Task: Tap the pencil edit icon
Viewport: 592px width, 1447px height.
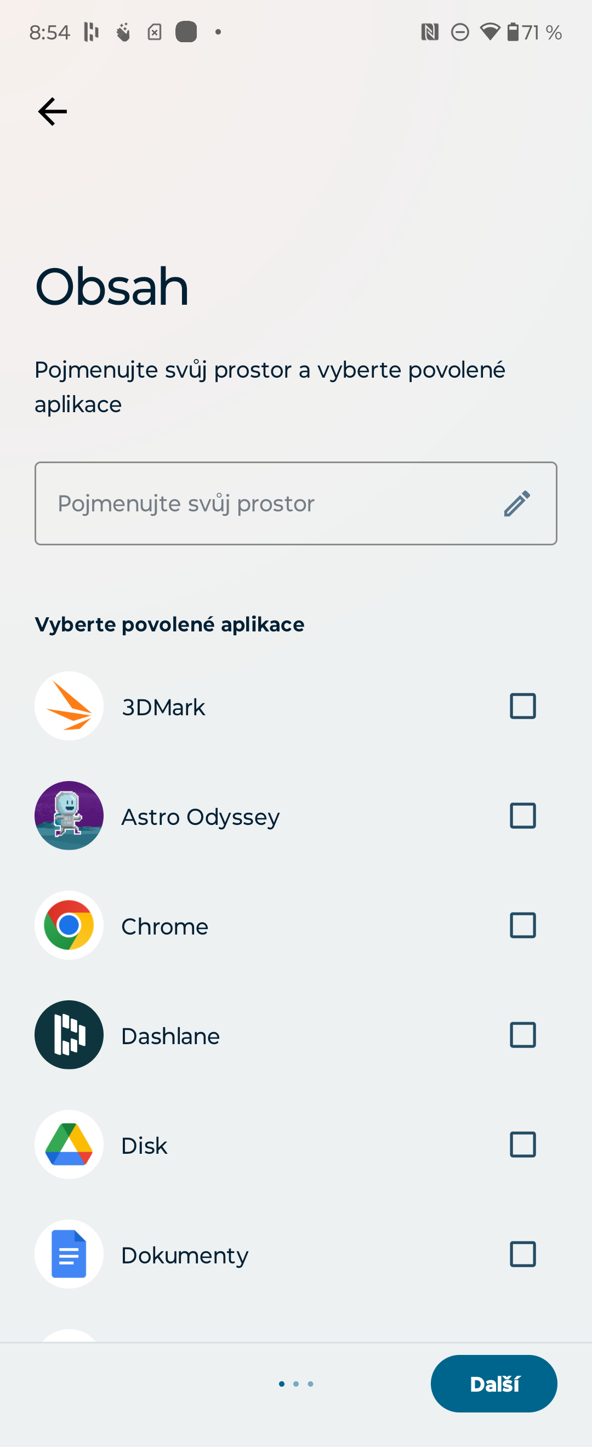Action: coord(517,503)
